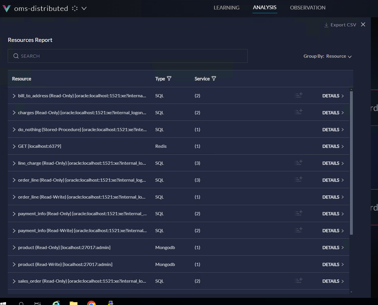
Task: Expand the order_line (Read-Only) row
Action: [14, 180]
